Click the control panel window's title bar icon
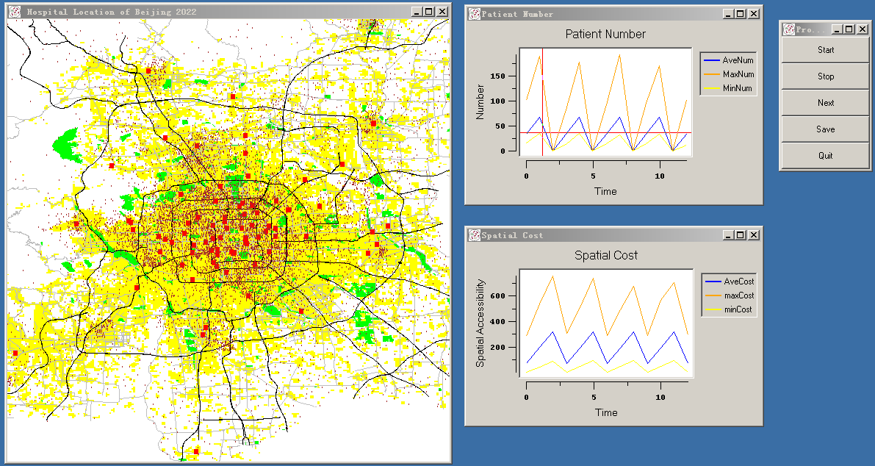The height and width of the screenshot is (466, 875). (x=790, y=29)
